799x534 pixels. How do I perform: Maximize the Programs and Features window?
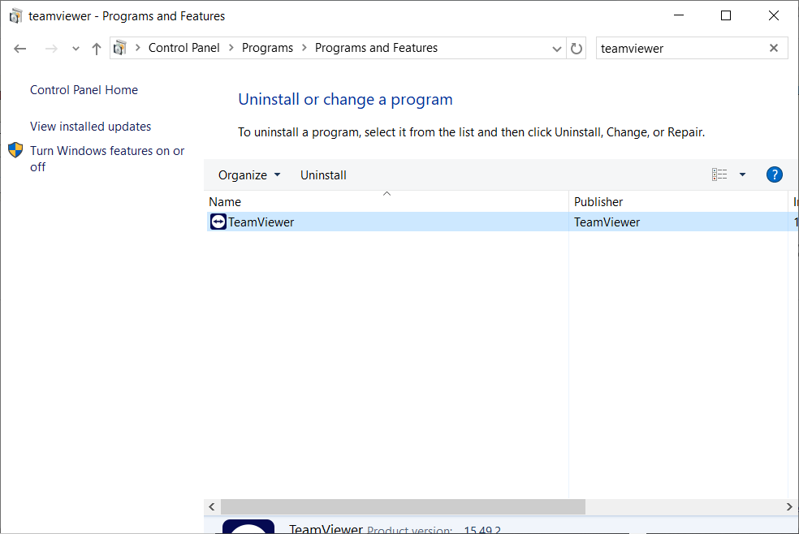click(x=726, y=15)
